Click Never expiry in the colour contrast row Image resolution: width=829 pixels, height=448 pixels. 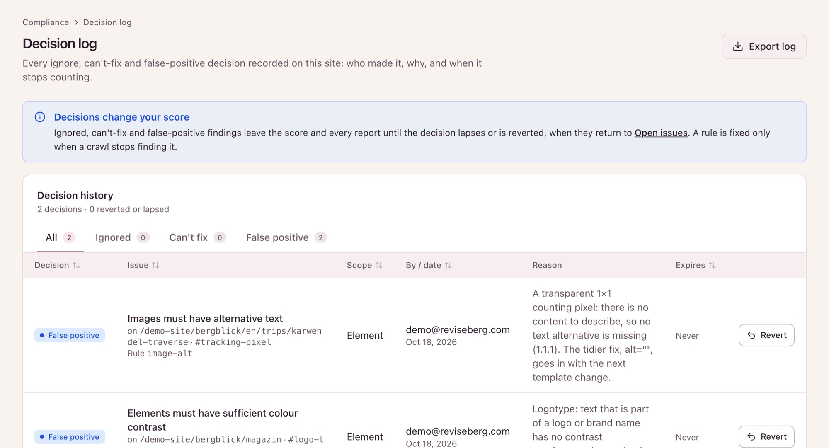coord(687,437)
